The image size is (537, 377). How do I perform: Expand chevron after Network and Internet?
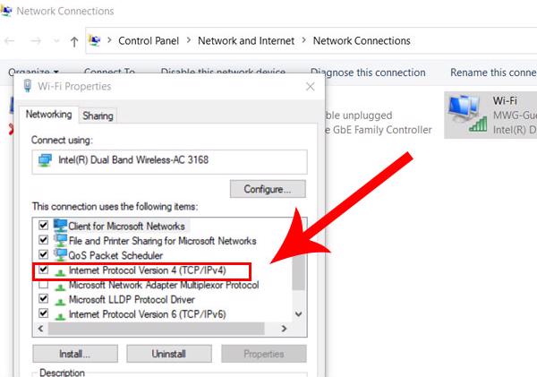tap(303, 40)
